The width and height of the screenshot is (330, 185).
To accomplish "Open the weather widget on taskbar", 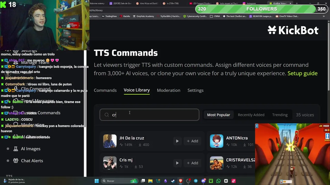I will tap(14, 181).
